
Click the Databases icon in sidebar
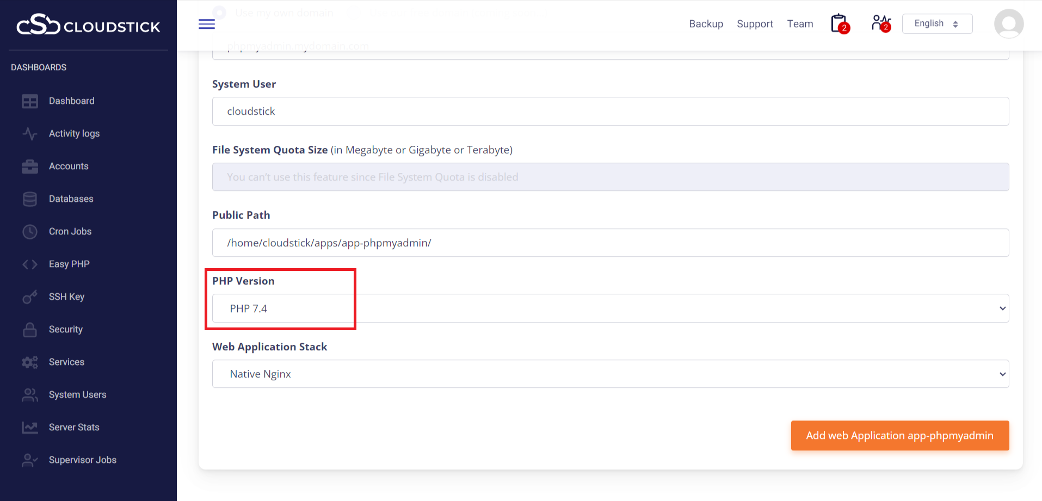tap(30, 199)
